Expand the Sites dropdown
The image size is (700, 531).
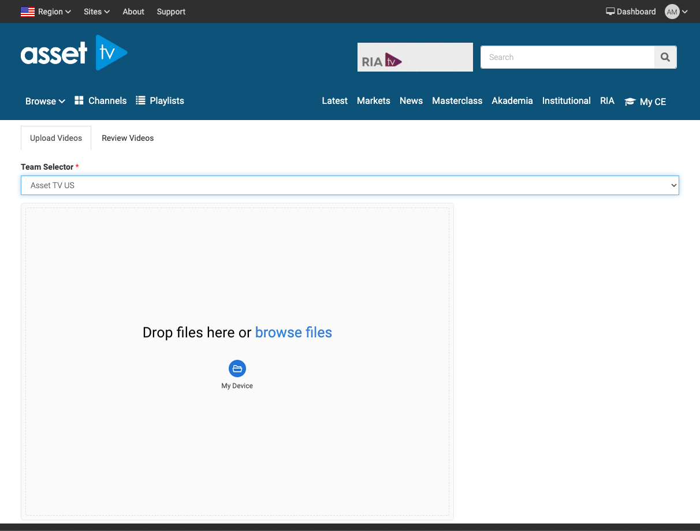point(96,12)
